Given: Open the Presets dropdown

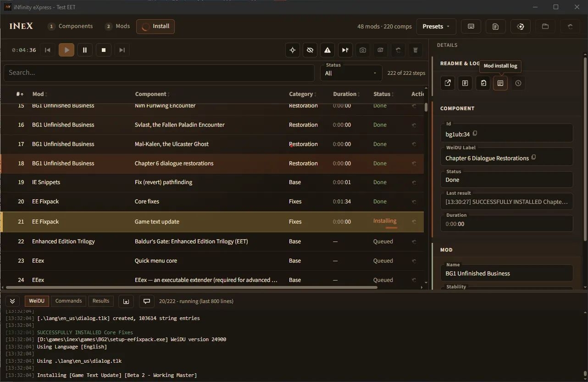Looking at the screenshot, I should pyautogui.click(x=436, y=27).
